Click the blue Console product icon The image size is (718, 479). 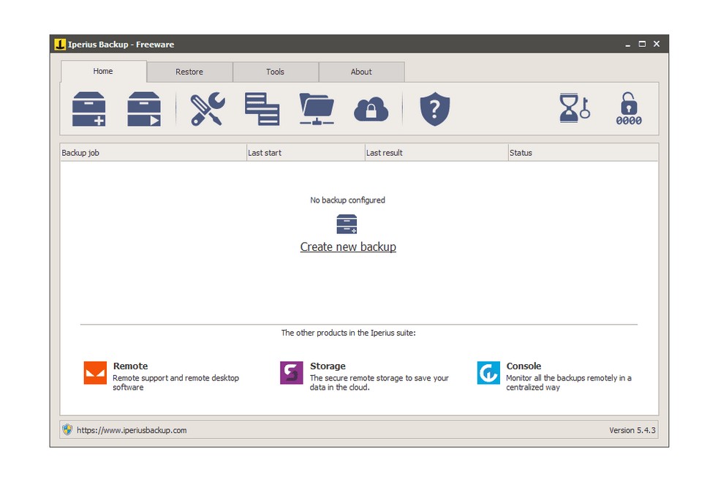click(x=488, y=373)
